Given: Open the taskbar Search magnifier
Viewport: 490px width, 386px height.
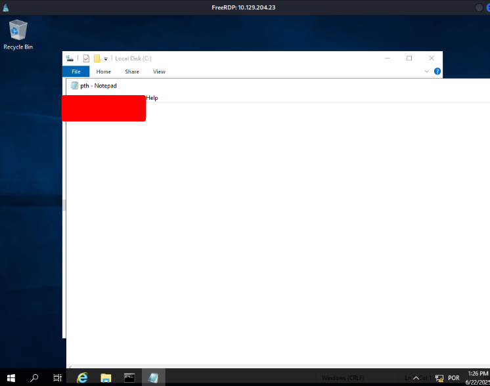Looking at the screenshot, I should [x=34, y=377].
